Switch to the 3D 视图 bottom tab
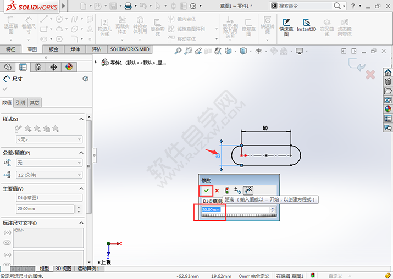The image size is (393, 279). [x=63, y=269]
